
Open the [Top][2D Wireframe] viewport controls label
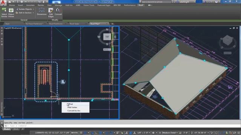click(13, 28)
